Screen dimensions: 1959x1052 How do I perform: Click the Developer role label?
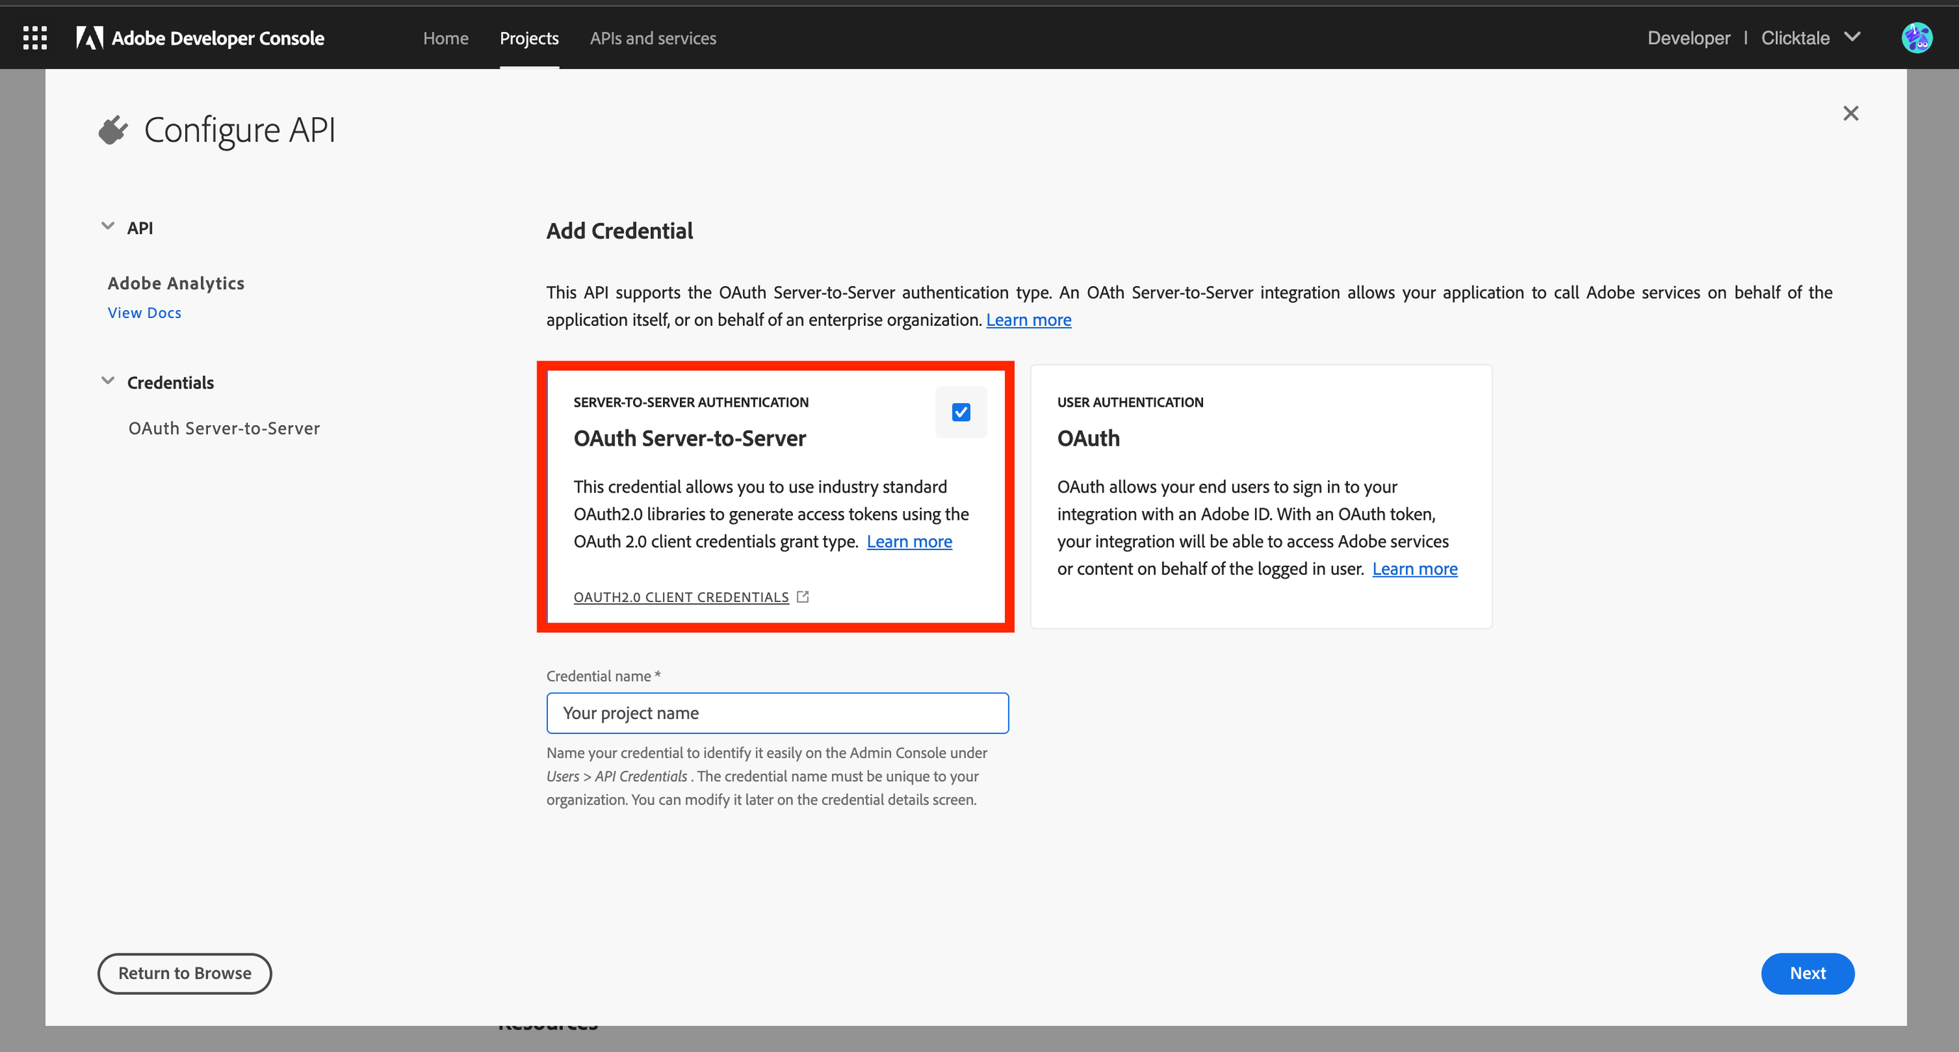[x=1689, y=38]
